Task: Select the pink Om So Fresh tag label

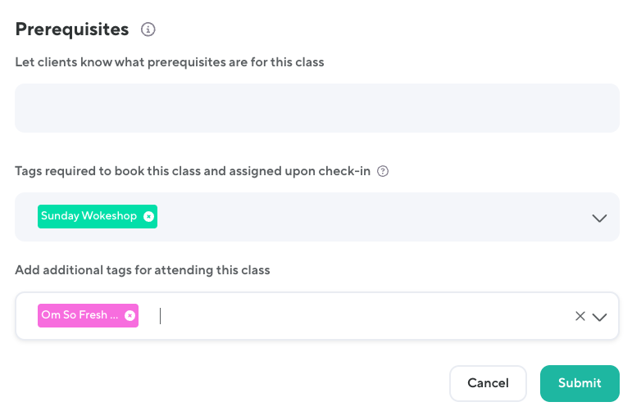Action: (x=79, y=315)
